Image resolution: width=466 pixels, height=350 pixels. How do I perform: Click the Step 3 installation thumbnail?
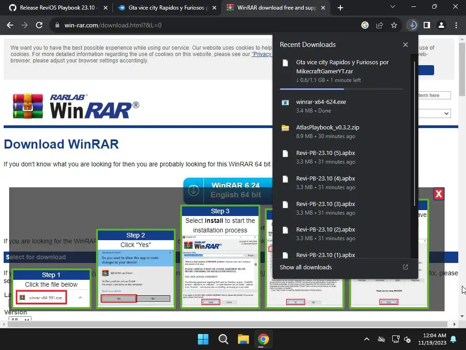pos(220,257)
